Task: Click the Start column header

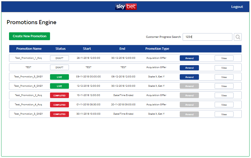Action: [87, 49]
